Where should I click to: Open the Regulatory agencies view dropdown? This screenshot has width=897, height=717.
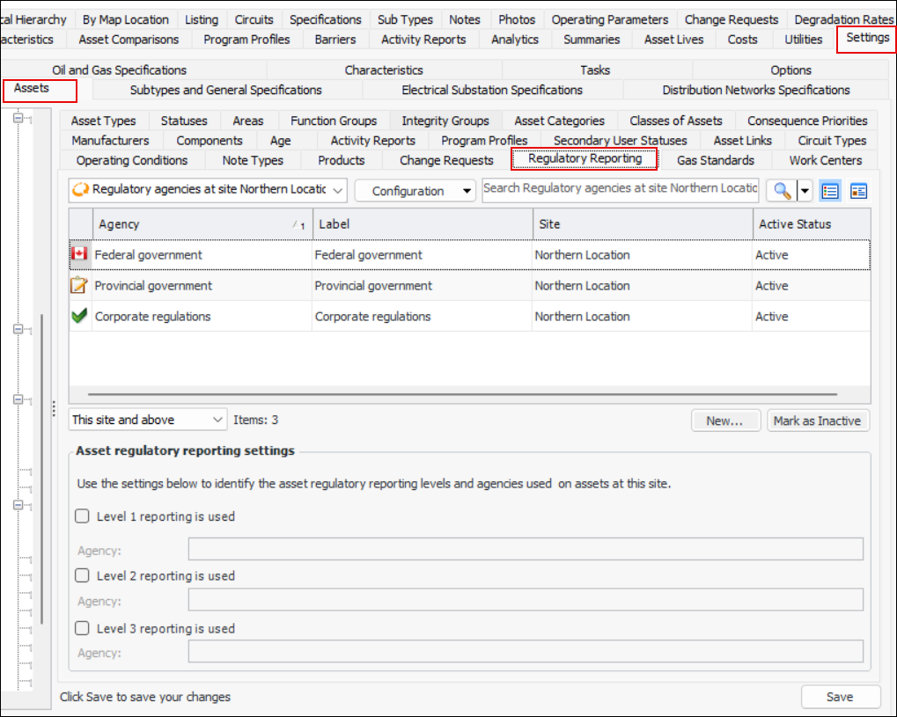pyautogui.click(x=339, y=190)
